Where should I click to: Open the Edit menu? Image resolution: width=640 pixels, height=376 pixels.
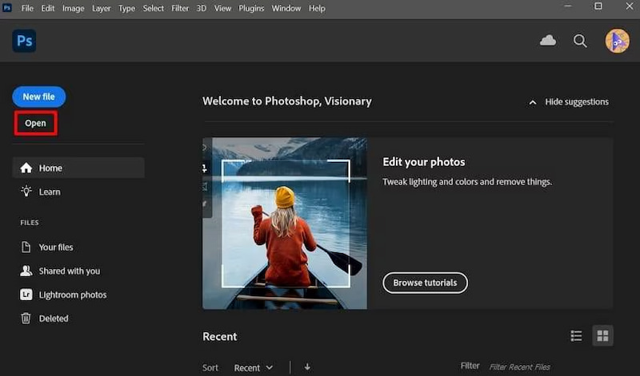click(x=48, y=8)
